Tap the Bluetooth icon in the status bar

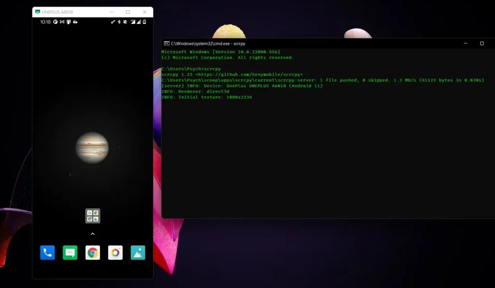pos(119,22)
